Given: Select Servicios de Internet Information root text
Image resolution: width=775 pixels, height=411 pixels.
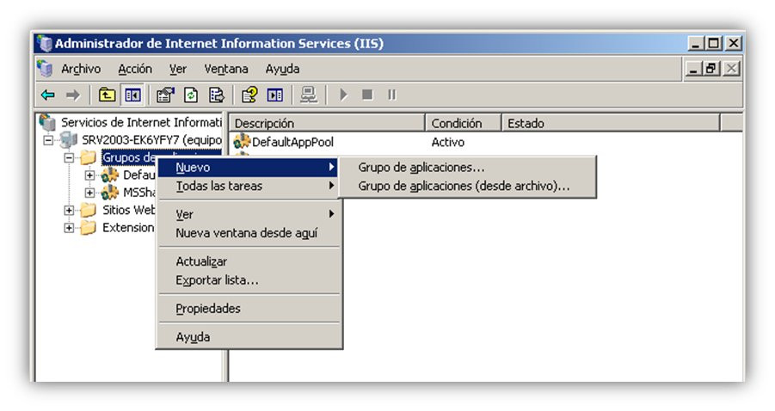Looking at the screenshot, I should click(141, 122).
